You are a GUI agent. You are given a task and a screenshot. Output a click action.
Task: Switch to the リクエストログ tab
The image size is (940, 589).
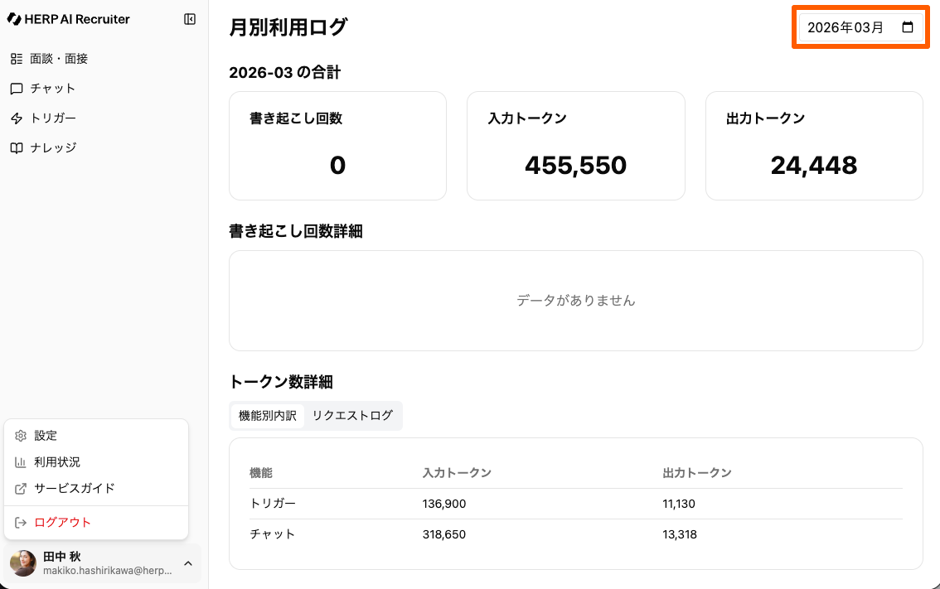(x=352, y=416)
